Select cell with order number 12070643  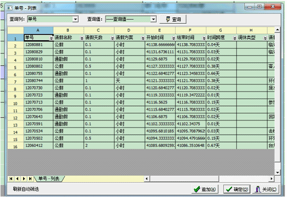point(39,116)
